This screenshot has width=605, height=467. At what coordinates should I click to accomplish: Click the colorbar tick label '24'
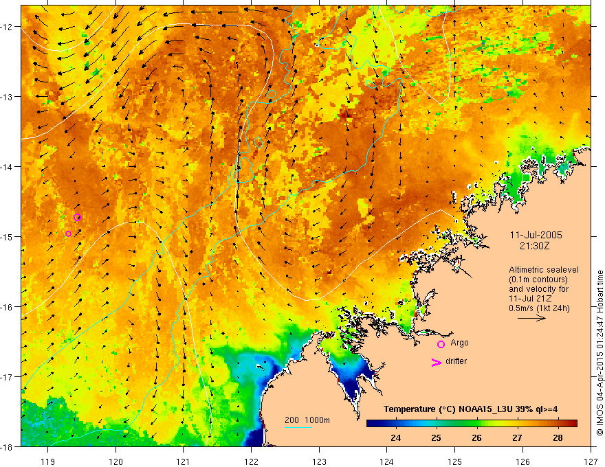395,437
